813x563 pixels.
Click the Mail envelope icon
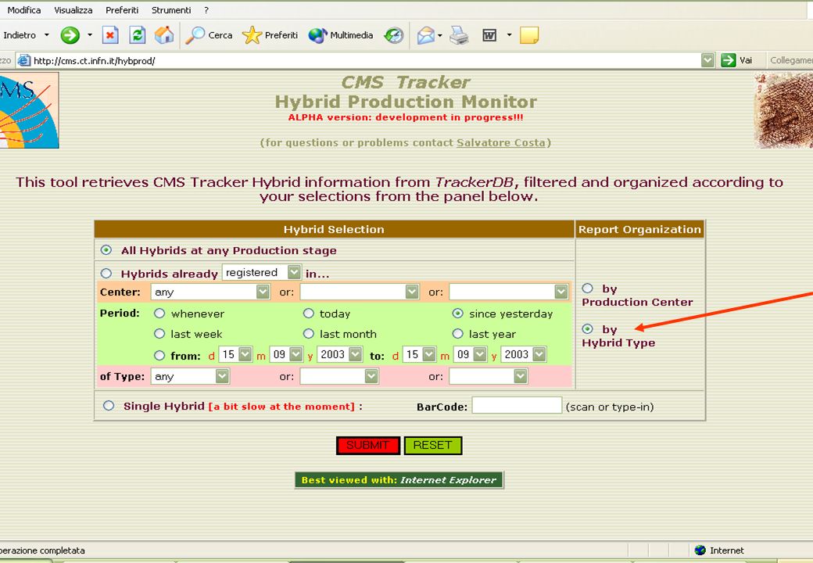coord(426,35)
